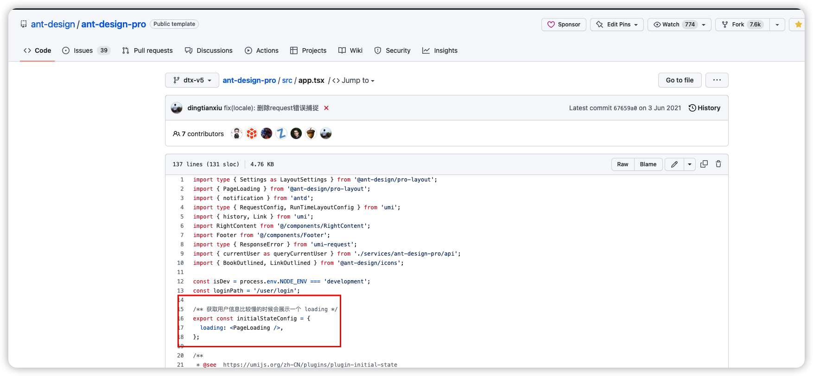Open the Jump to symbol dropdown
The width and height of the screenshot is (813, 376).
pos(353,80)
